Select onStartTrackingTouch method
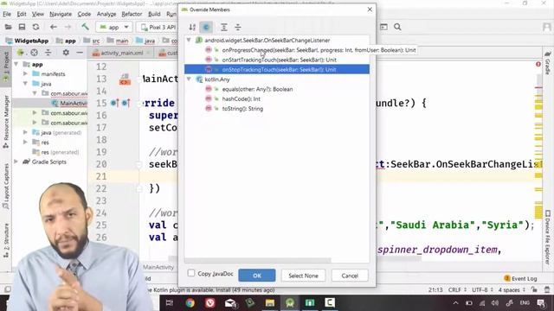 (279, 60)
